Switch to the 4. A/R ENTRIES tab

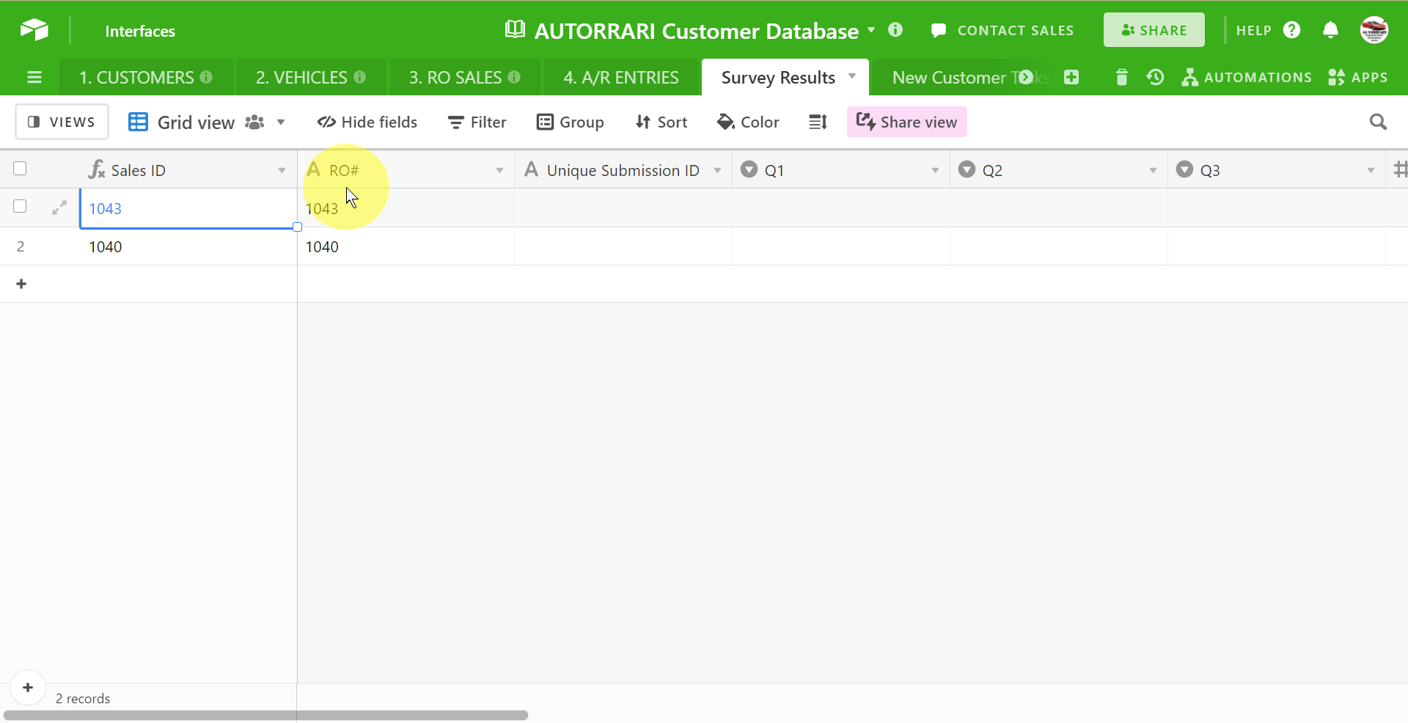(620, 77)
